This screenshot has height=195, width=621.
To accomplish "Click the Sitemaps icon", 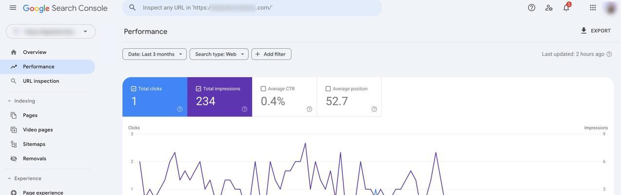I will pos(14,144).
